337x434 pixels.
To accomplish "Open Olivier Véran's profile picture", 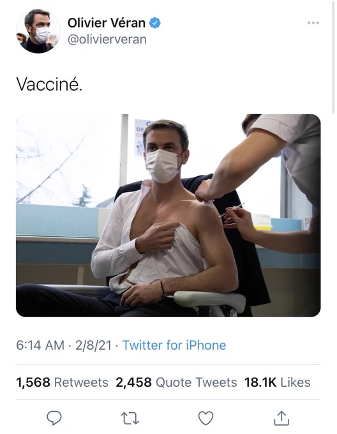I will pyautogui.click(x=38, y=31).
